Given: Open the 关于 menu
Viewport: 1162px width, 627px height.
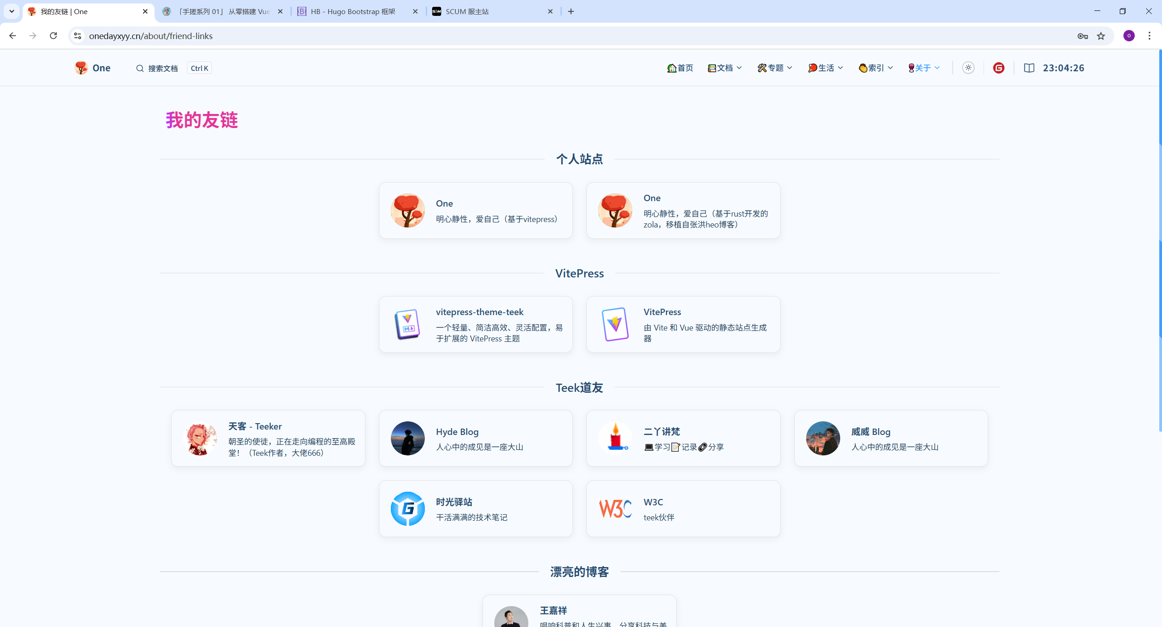Looking at the screenshot, I should [924, 68].
